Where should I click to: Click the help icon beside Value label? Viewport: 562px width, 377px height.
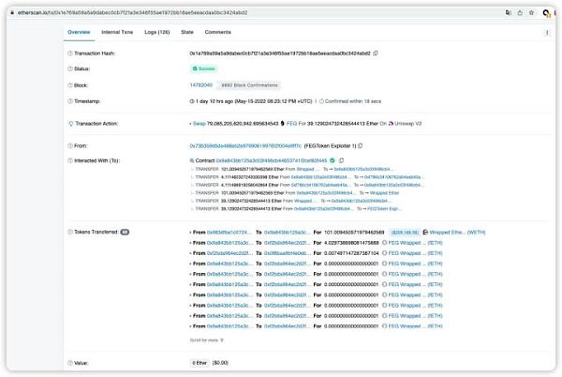click(x=69, y=362)
